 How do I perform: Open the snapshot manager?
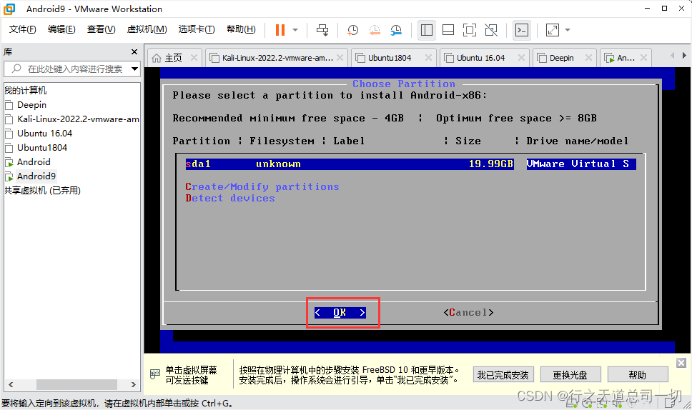pyautogui.click(x=396, y=30)
